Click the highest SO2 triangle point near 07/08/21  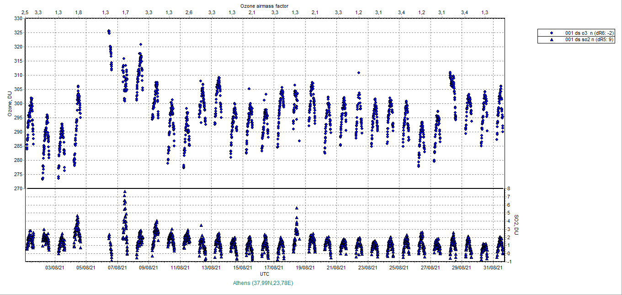click(x=125, y=192)
